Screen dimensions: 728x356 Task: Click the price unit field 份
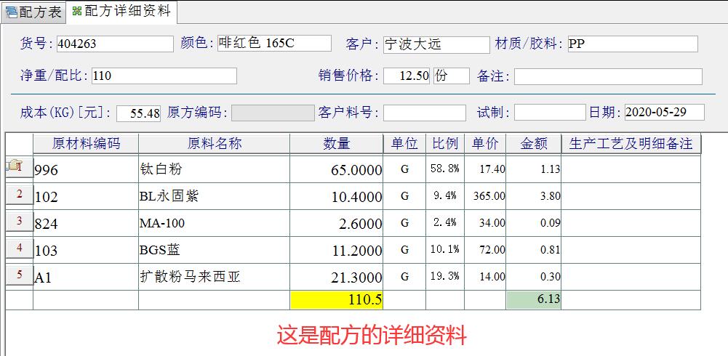(x=452, y=76)
